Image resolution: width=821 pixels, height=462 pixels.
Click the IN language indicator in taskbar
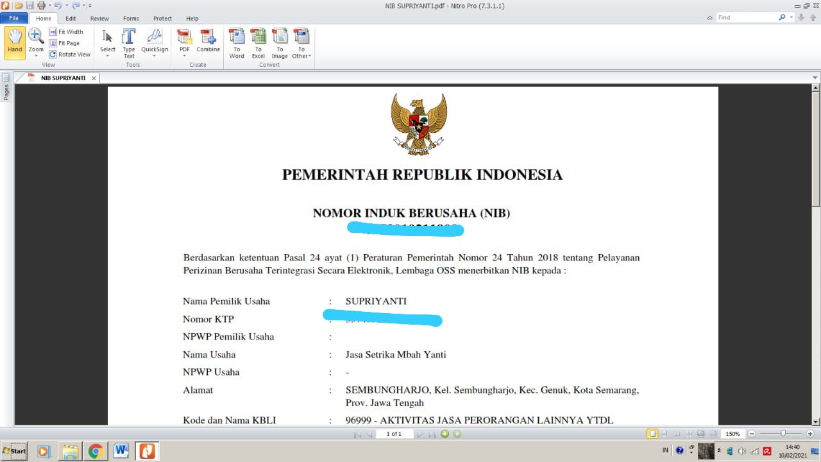665,451
